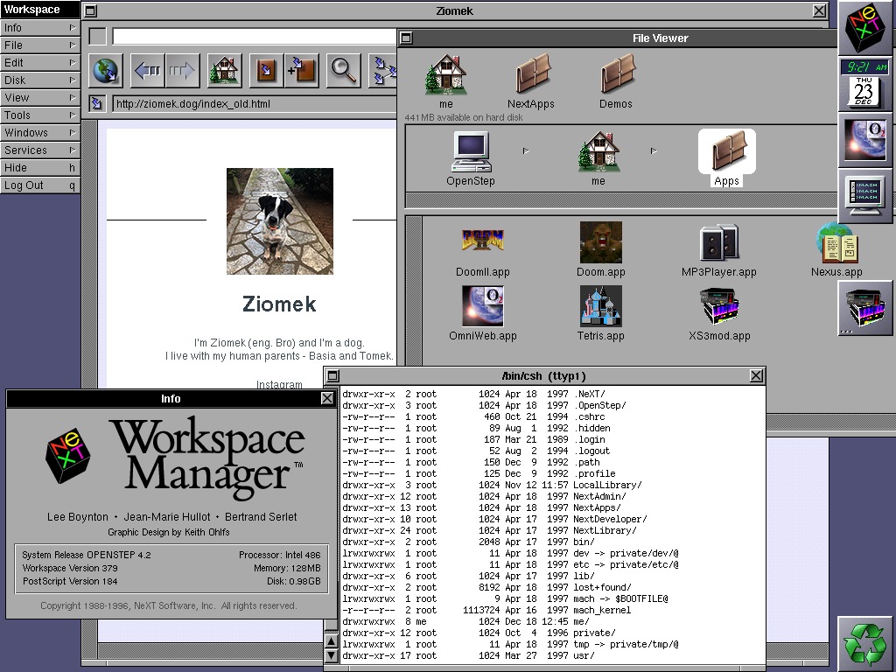Open the Terminal monitor tile in the dock
896x672 pixels.
pos(865,195)
